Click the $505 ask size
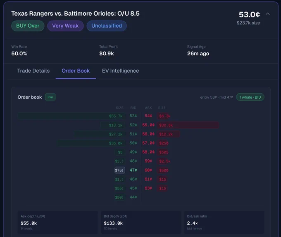Image resolution: width=281 pixels, height=237 pixels. coord(163,152)
